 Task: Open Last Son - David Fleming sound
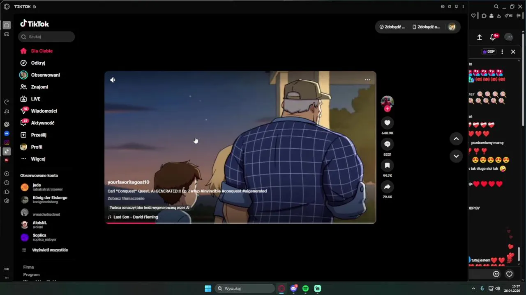click(x=133, y=217)
